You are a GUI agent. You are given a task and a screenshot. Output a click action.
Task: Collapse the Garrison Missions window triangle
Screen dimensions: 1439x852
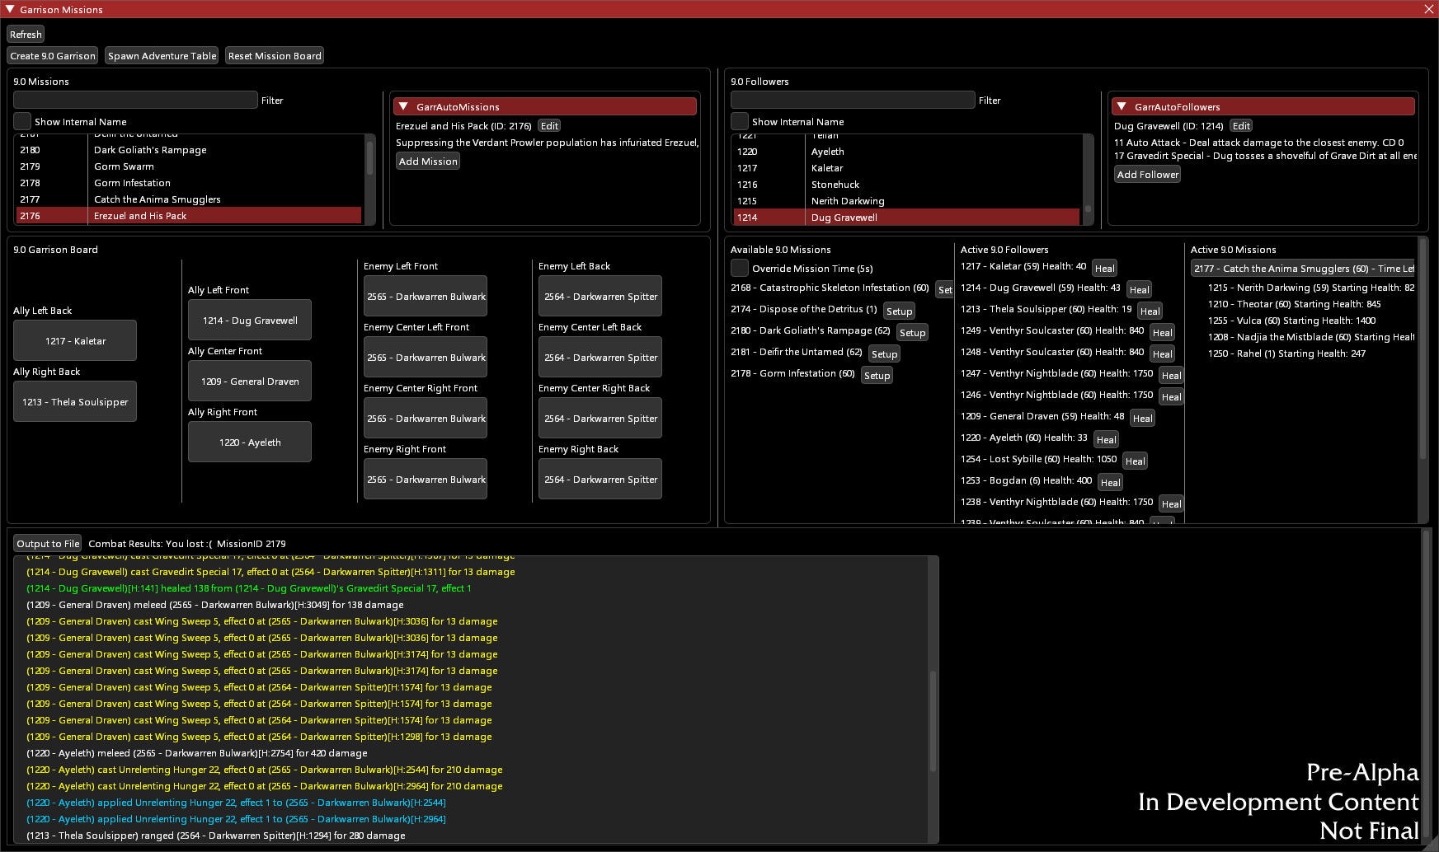(10, 9)
